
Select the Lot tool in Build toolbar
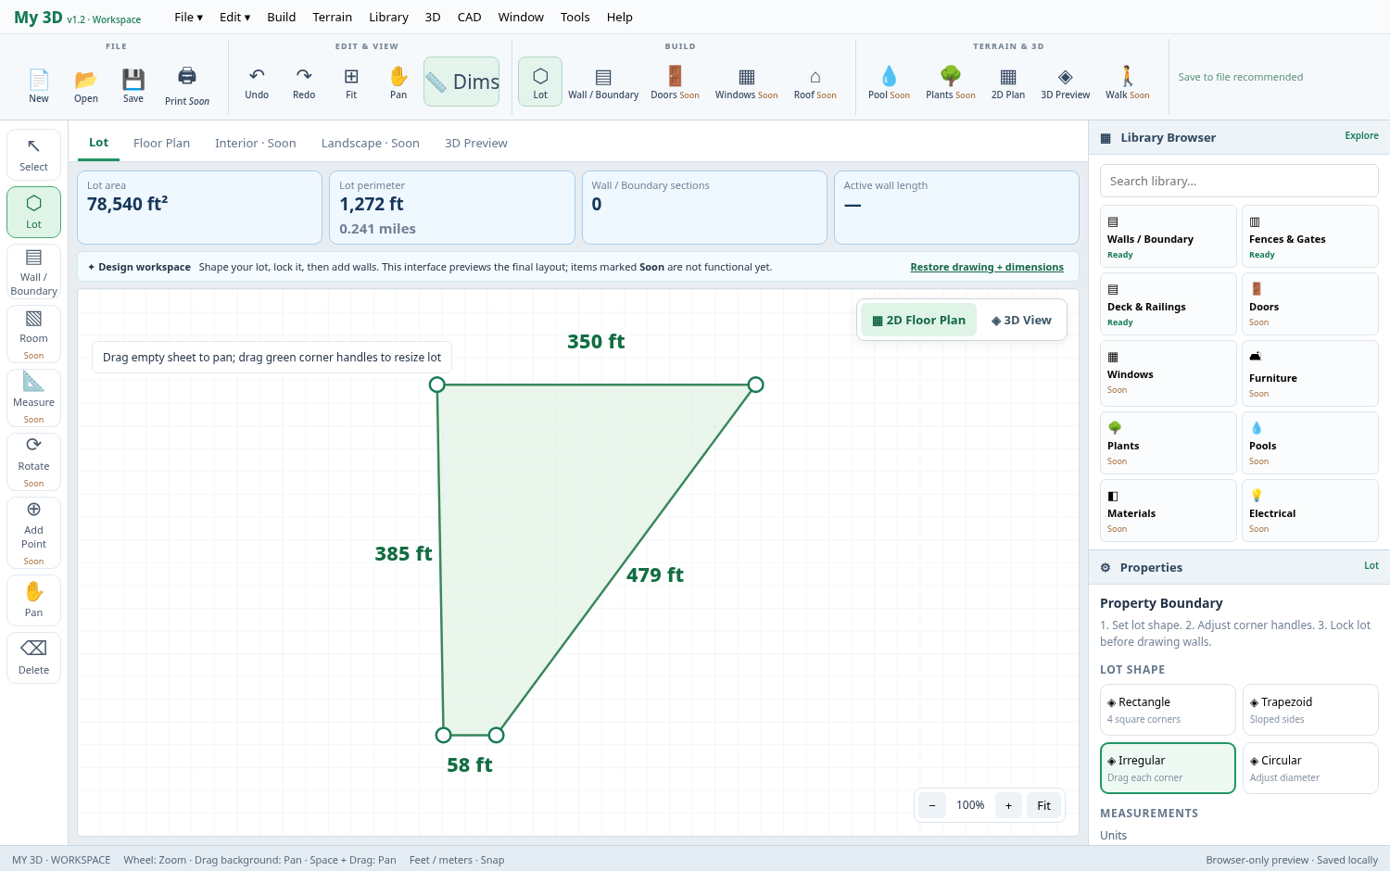tap(540, 82)
